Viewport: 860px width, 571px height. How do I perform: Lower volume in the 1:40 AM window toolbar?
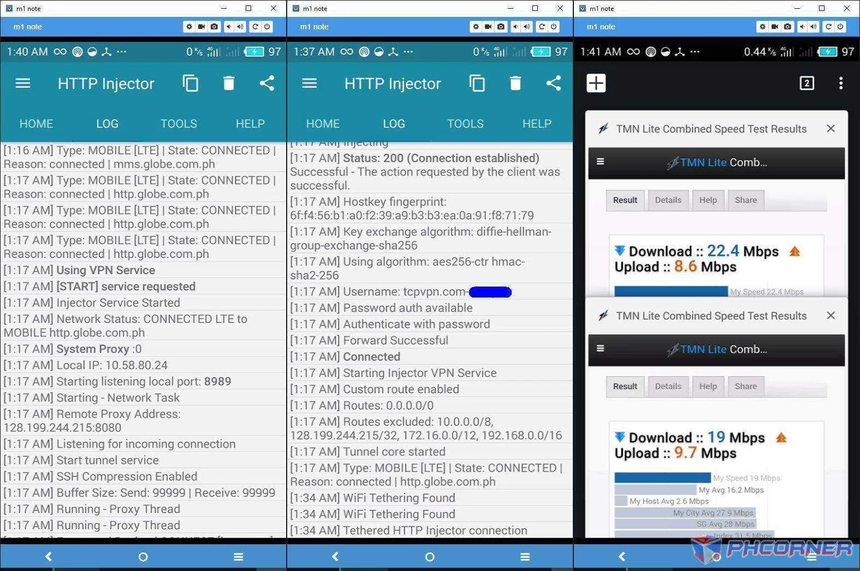click(x=228, y=26)
